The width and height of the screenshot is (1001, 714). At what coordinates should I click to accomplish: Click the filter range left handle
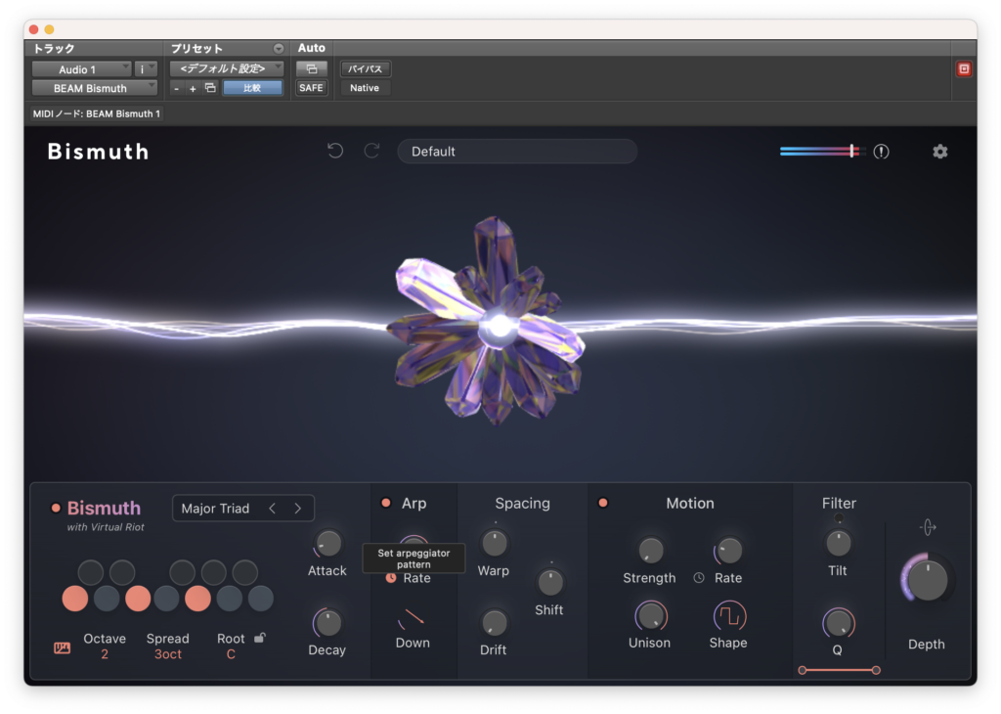tap(803, 670)
